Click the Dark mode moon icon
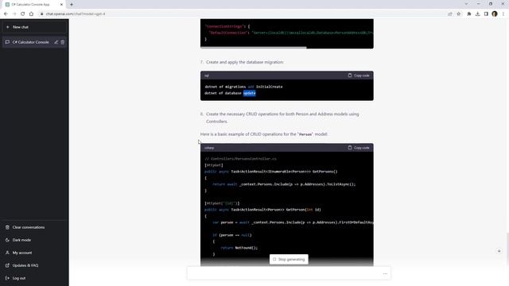The height and width of the screenshot is (286, 509). pyautogui.click(x=7, y=240)
